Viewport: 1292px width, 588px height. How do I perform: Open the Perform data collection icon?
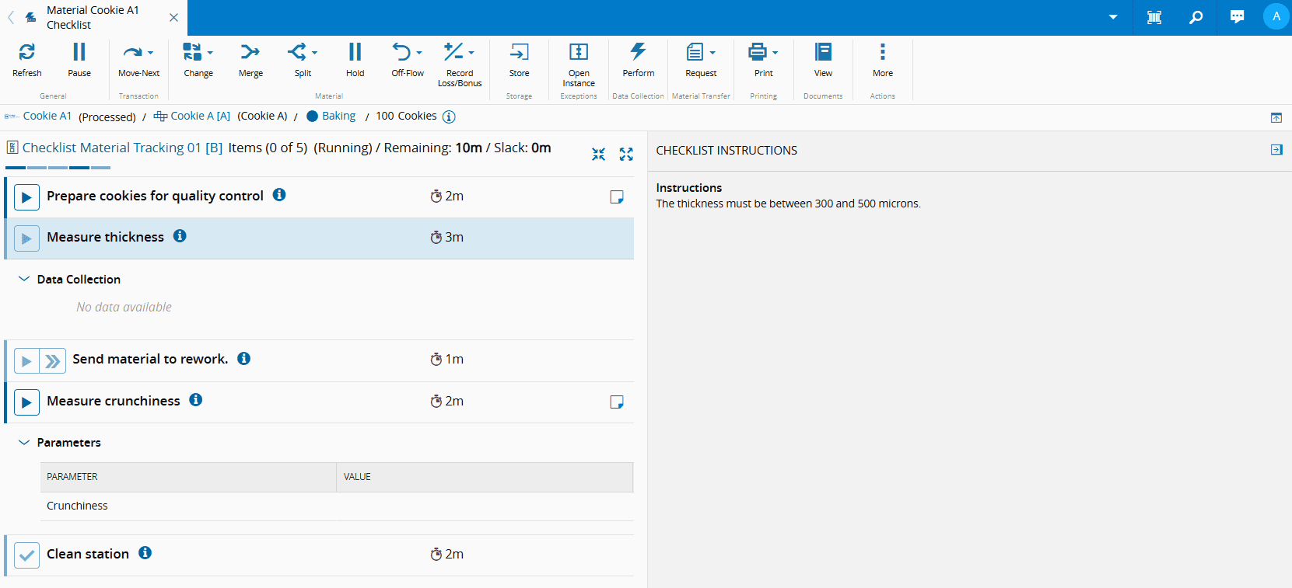pos(638,53)
